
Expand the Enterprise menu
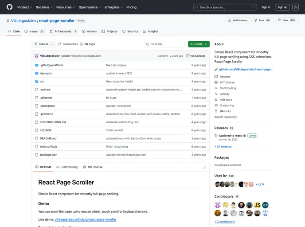113,7
